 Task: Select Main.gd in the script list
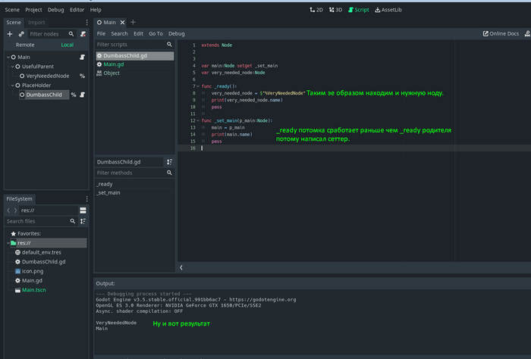click(115, 64)
